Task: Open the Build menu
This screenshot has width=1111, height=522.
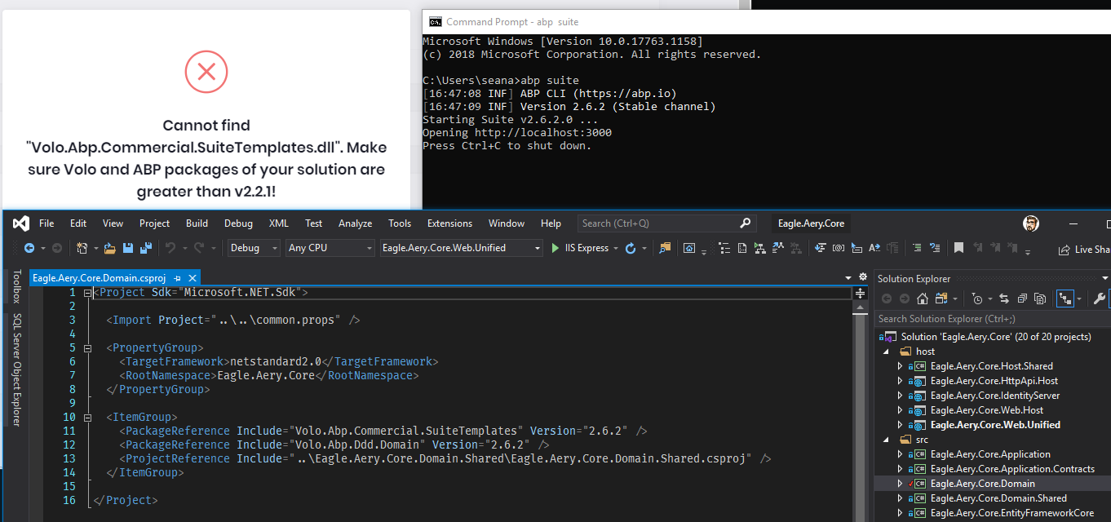Action: 197,223
